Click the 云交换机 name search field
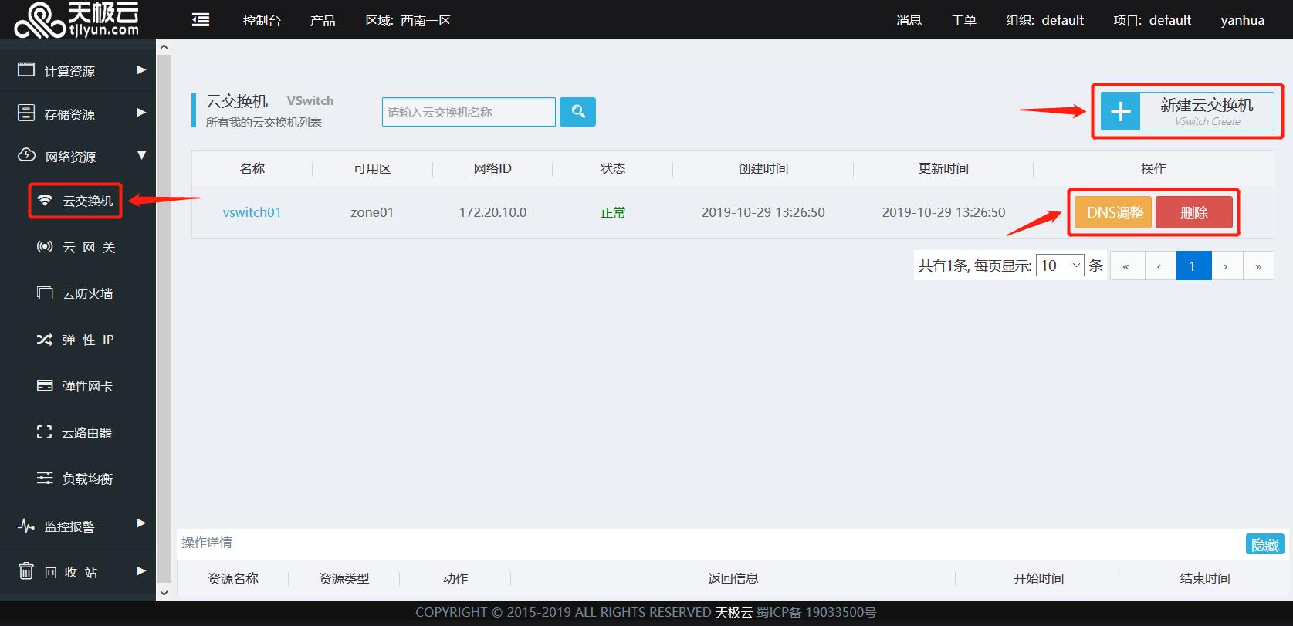The height and width of the screenshot is (626, 1293). click(x=469, y=112)
